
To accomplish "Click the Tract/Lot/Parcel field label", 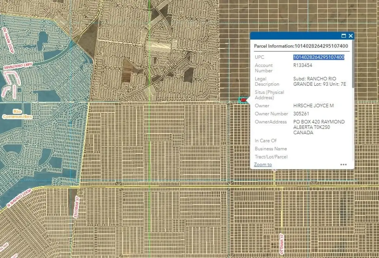I will click(271, 157).
